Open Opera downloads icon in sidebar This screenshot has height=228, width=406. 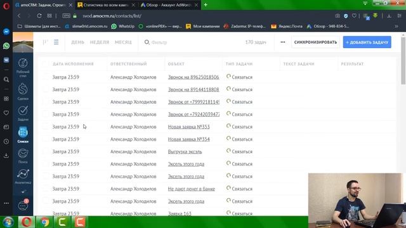click(x=6, y=155)
